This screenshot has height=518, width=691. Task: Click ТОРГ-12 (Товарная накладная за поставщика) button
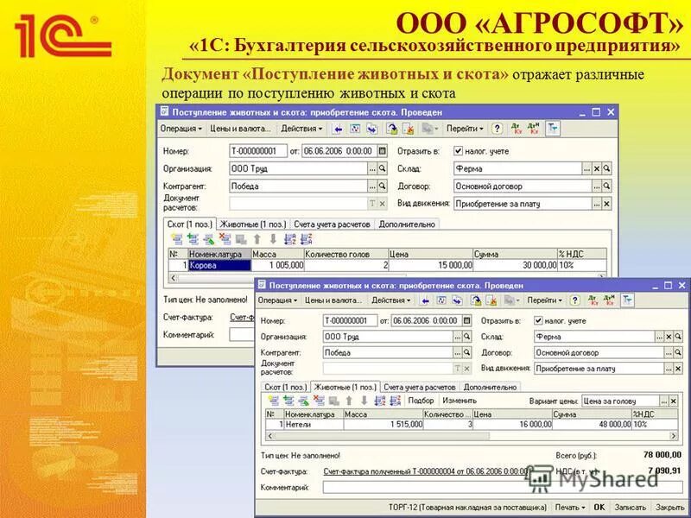click(x=467, y=508)
